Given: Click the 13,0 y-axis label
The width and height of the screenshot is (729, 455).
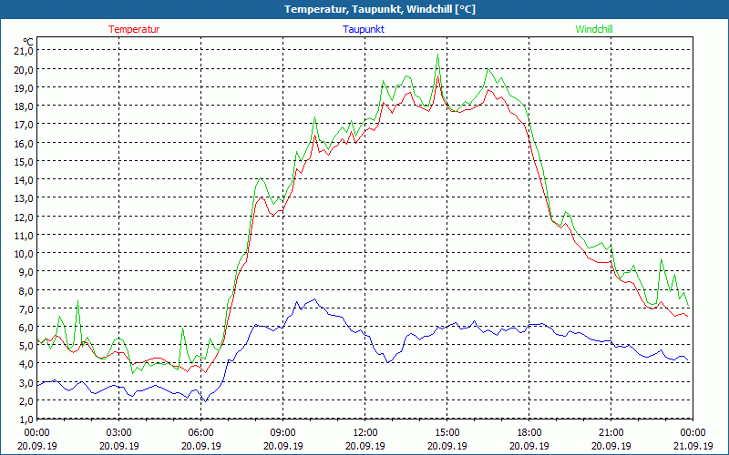Looking at the screenshot, I should [24, 198].
